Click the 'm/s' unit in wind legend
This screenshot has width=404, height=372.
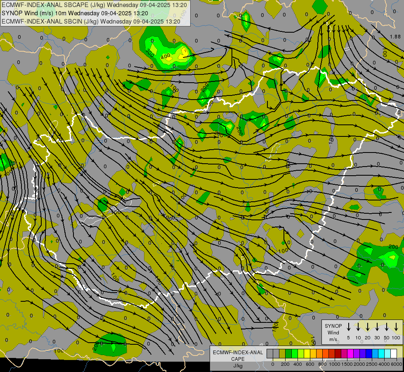click(x=333, y=339)
